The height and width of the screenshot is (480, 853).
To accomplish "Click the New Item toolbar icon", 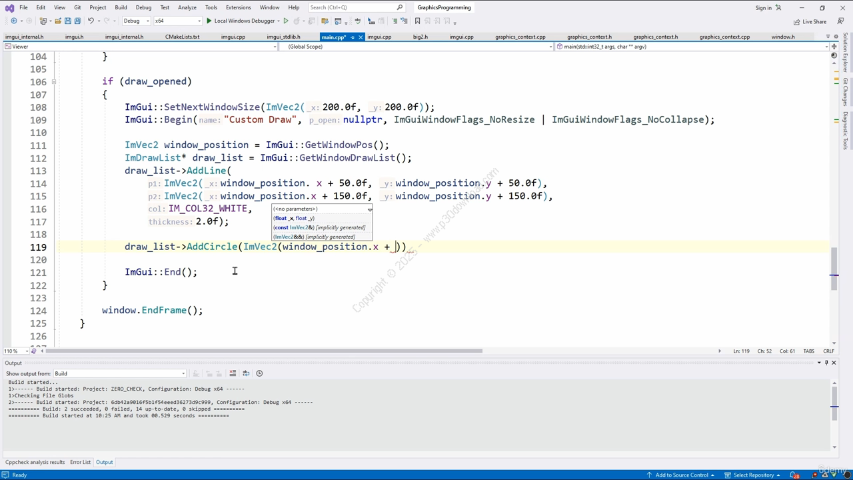I will [44, 21].
